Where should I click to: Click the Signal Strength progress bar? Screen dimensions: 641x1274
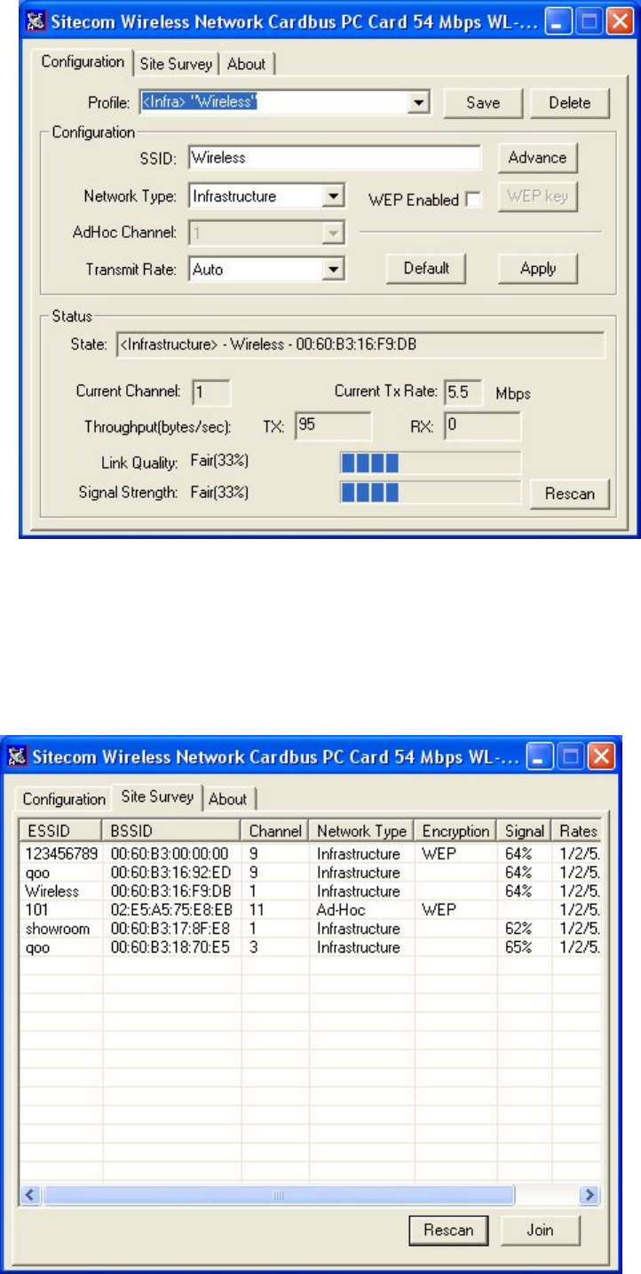click(x=431, y=491)
